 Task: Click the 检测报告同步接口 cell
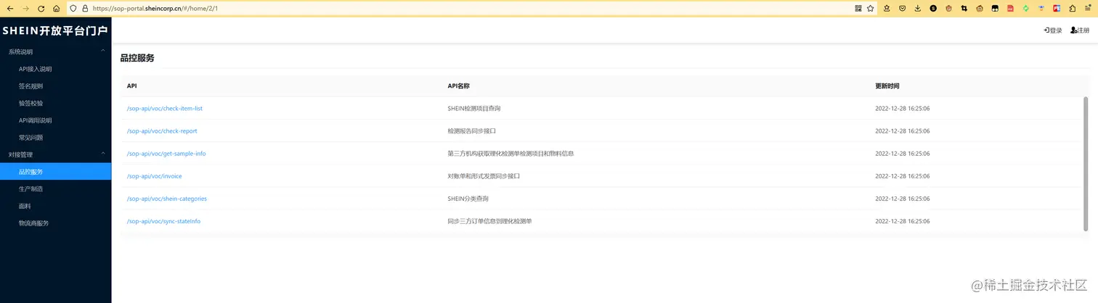coord(471,131)
